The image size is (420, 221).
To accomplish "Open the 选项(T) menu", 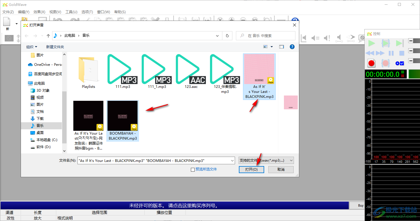I will 87,12.
